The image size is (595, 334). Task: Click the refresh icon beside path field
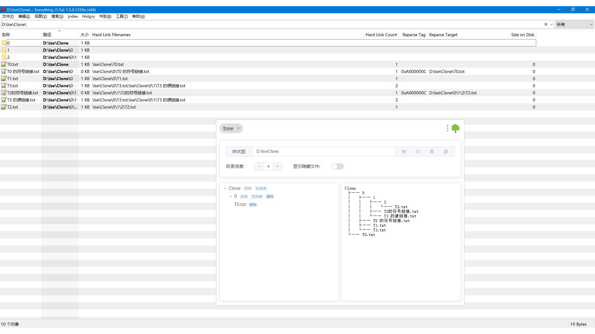pyautogui.click(x=418, y=152)
